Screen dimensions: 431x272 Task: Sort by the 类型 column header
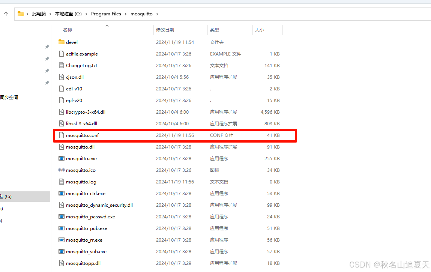point(215,30)
